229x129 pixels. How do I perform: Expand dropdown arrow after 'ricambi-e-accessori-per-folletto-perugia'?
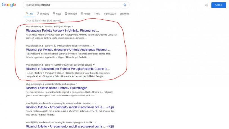coord(94,65)
